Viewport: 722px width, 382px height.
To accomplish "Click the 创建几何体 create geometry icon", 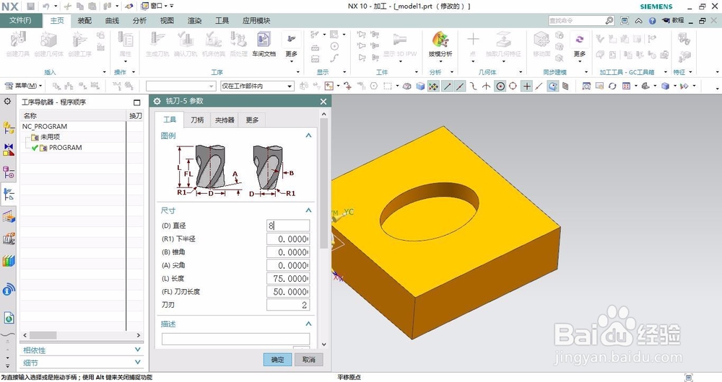I will point(48,44).
